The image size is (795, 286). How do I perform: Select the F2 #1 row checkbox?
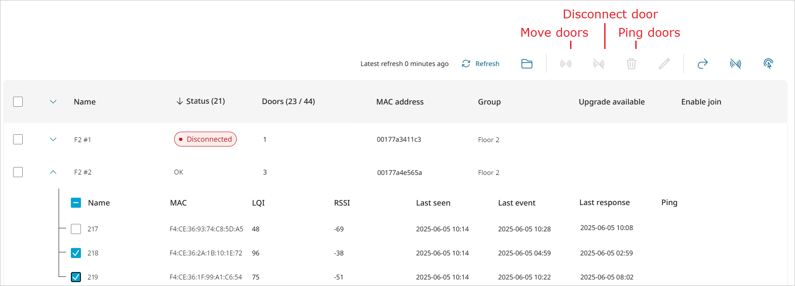tap(18, 140)
